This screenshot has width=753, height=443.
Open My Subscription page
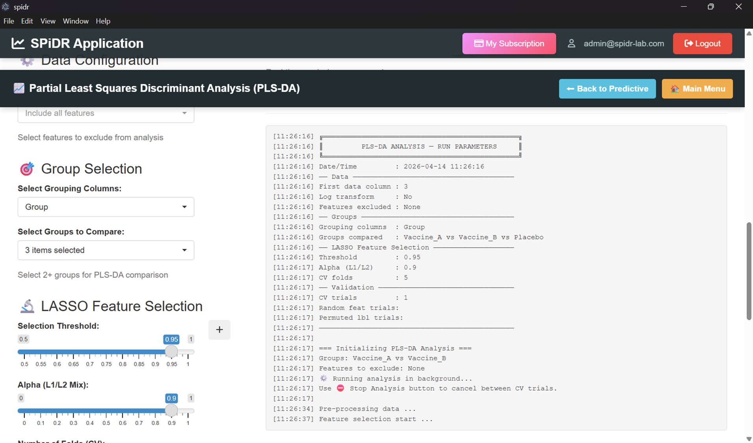click(x=509, y=43)
